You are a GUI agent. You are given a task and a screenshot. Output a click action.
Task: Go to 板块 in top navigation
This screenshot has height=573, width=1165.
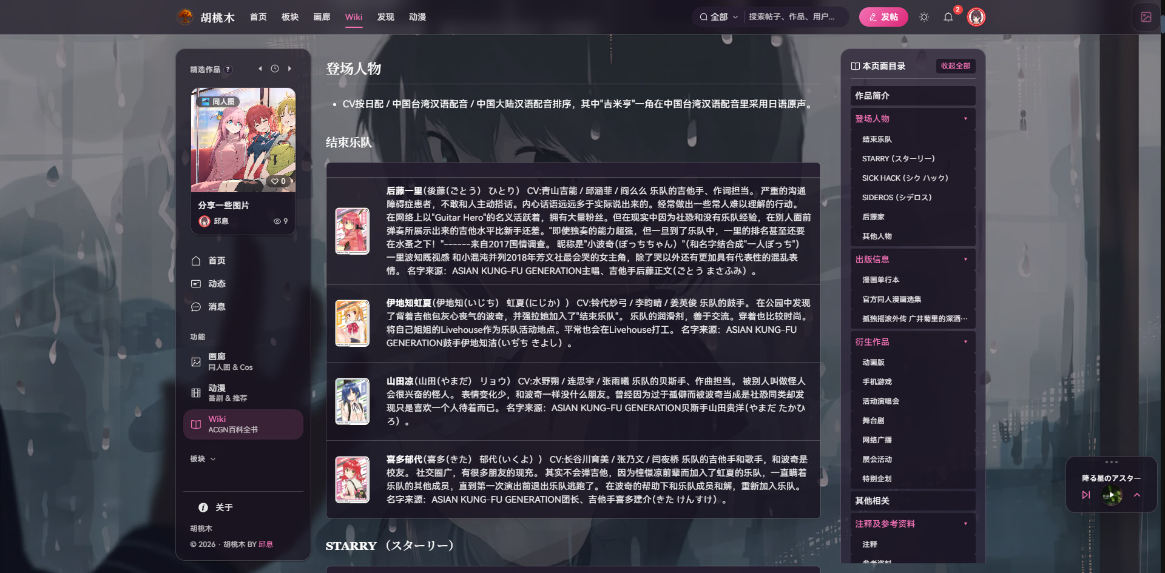tap(290, 17)
